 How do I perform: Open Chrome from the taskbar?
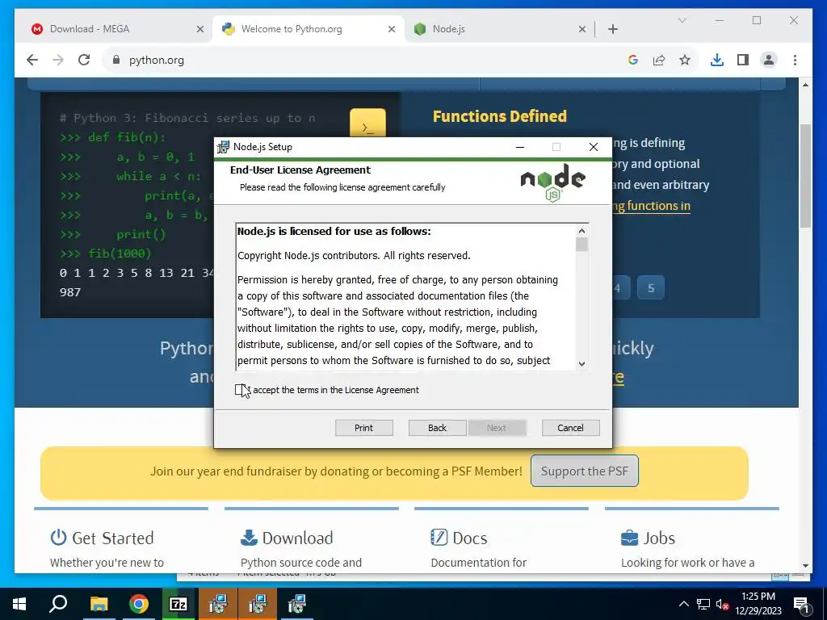[x=139, y=604]
